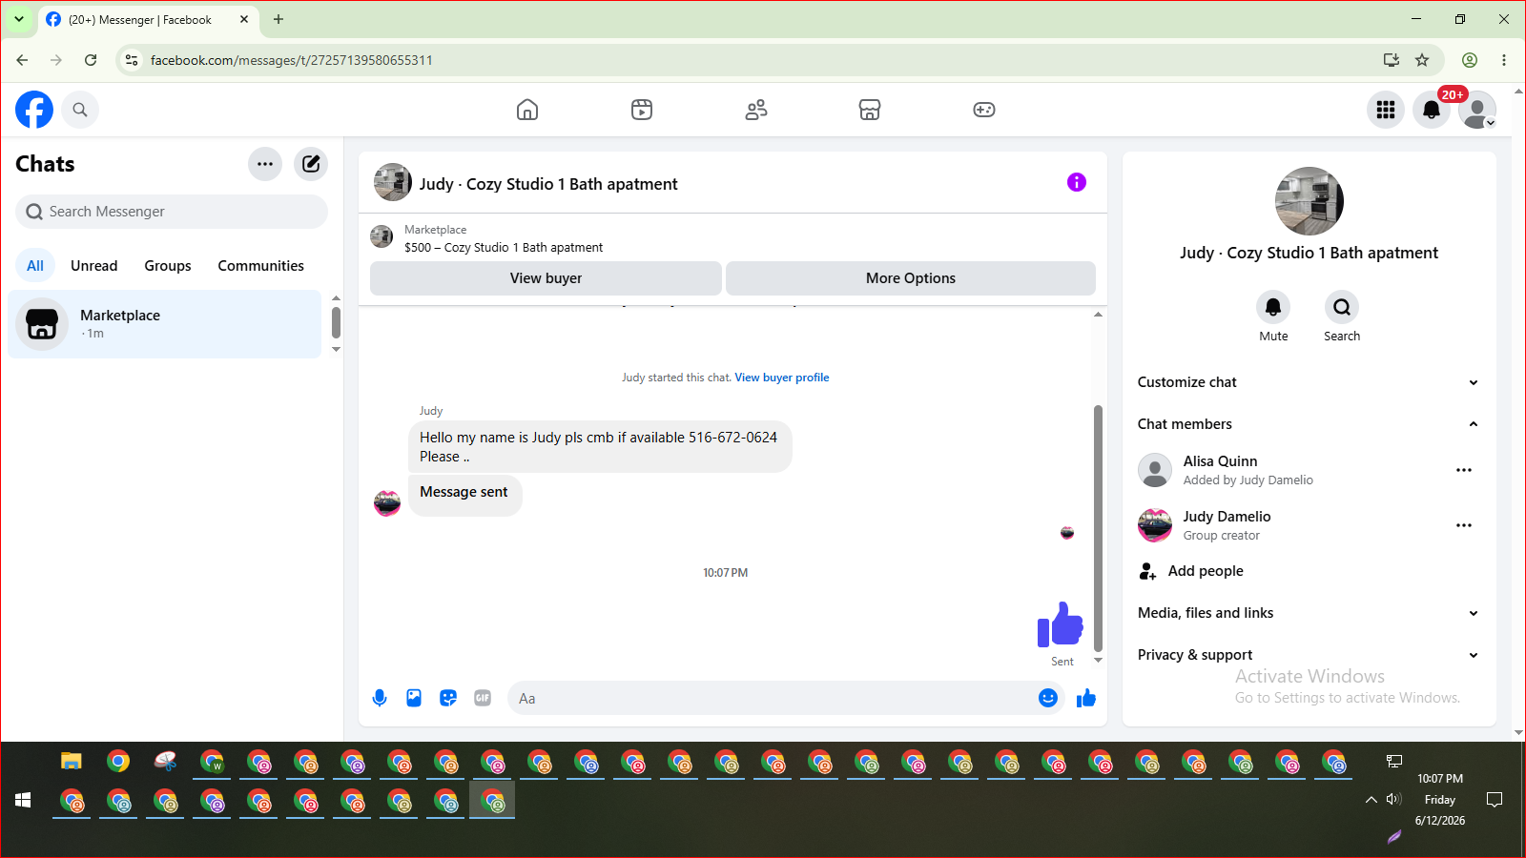1526x858 pixels.
Task: Choose a GIF with GIF icon
Action: tap(483, 698)
